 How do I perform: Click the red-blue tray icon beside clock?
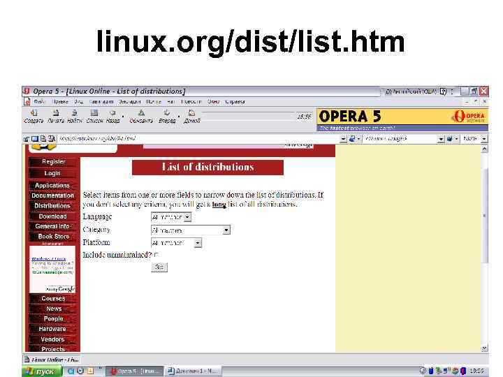click(463, 371)
